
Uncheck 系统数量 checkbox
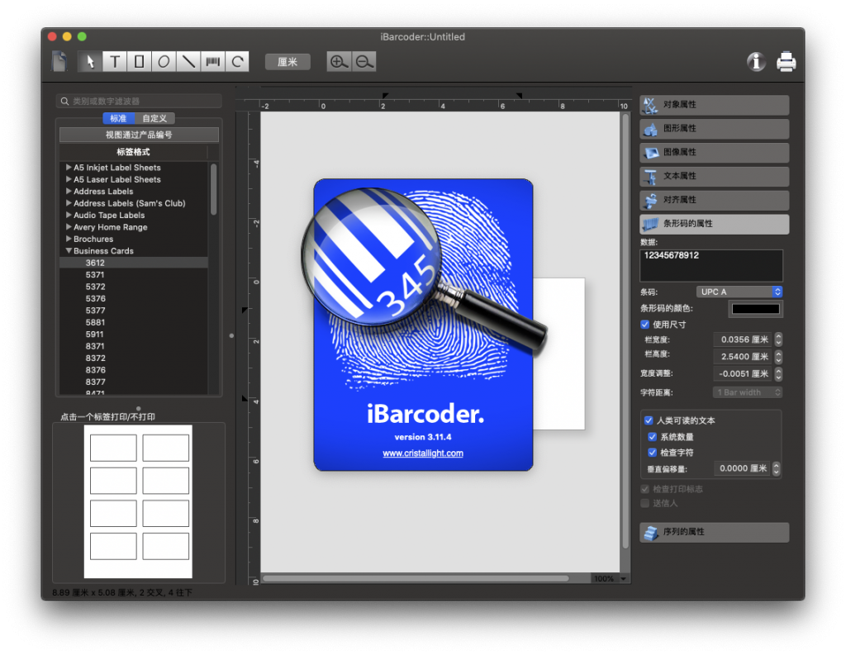tap(653, 436)
